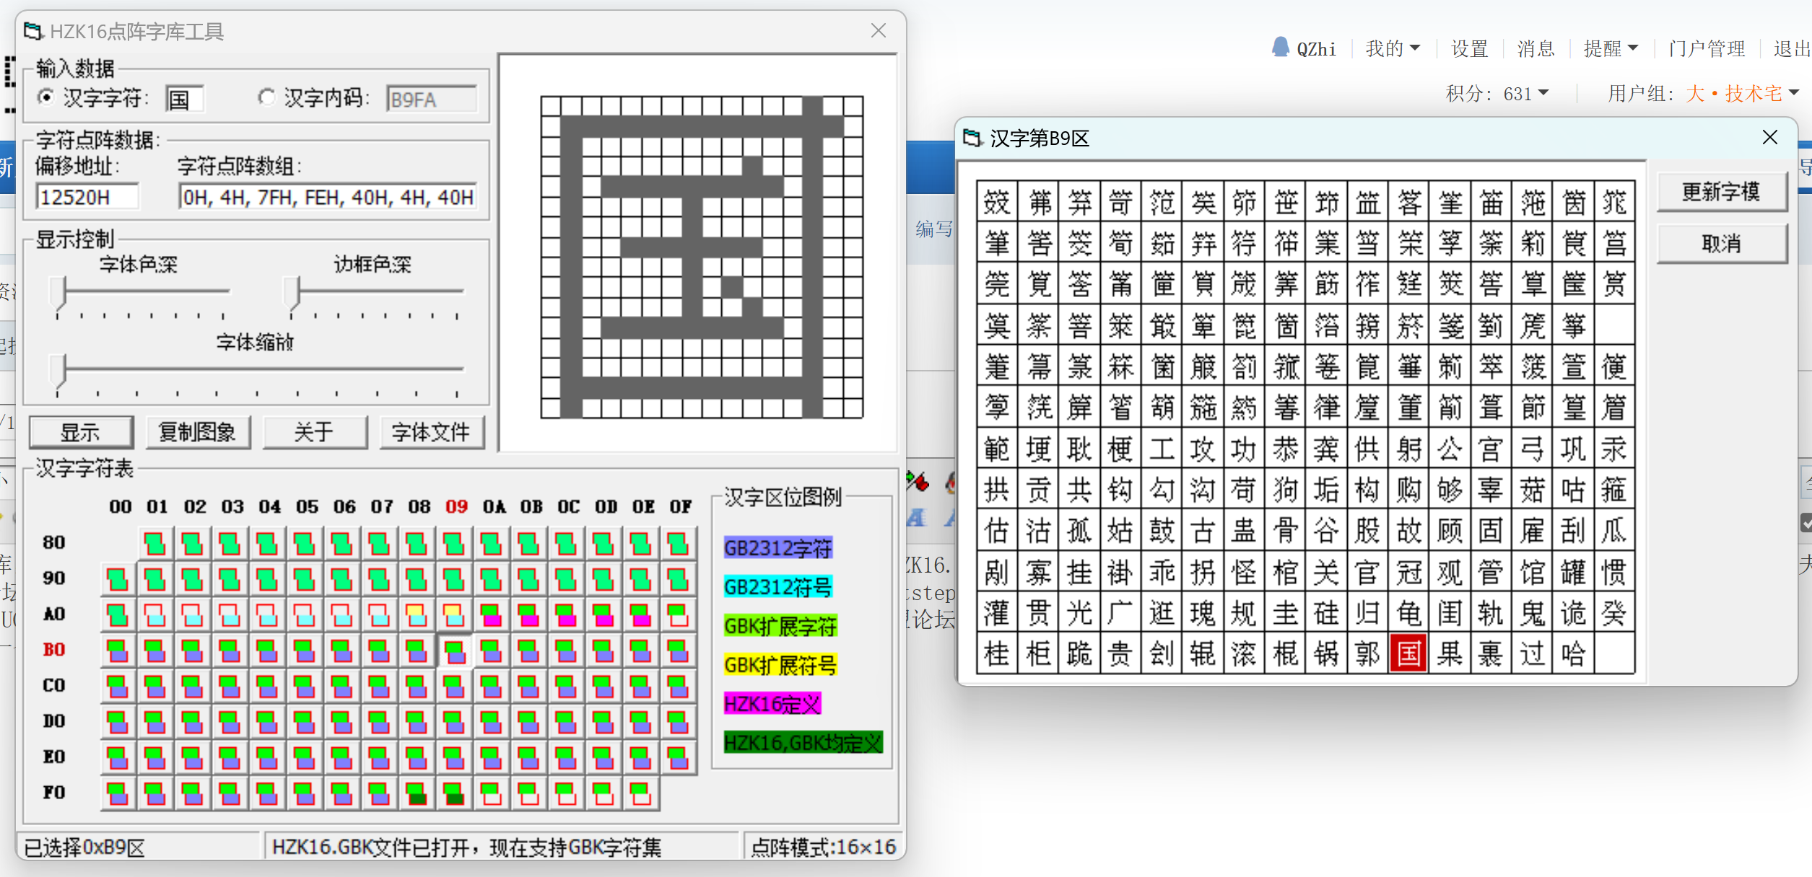The height and width of the screenshot is (877, 1812).
Task: Click the 字体色深 slider handle
Action: click(x=58, y=293)
